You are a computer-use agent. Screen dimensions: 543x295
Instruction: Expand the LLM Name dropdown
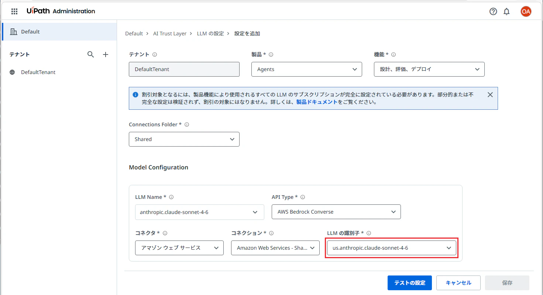(200, 212)
